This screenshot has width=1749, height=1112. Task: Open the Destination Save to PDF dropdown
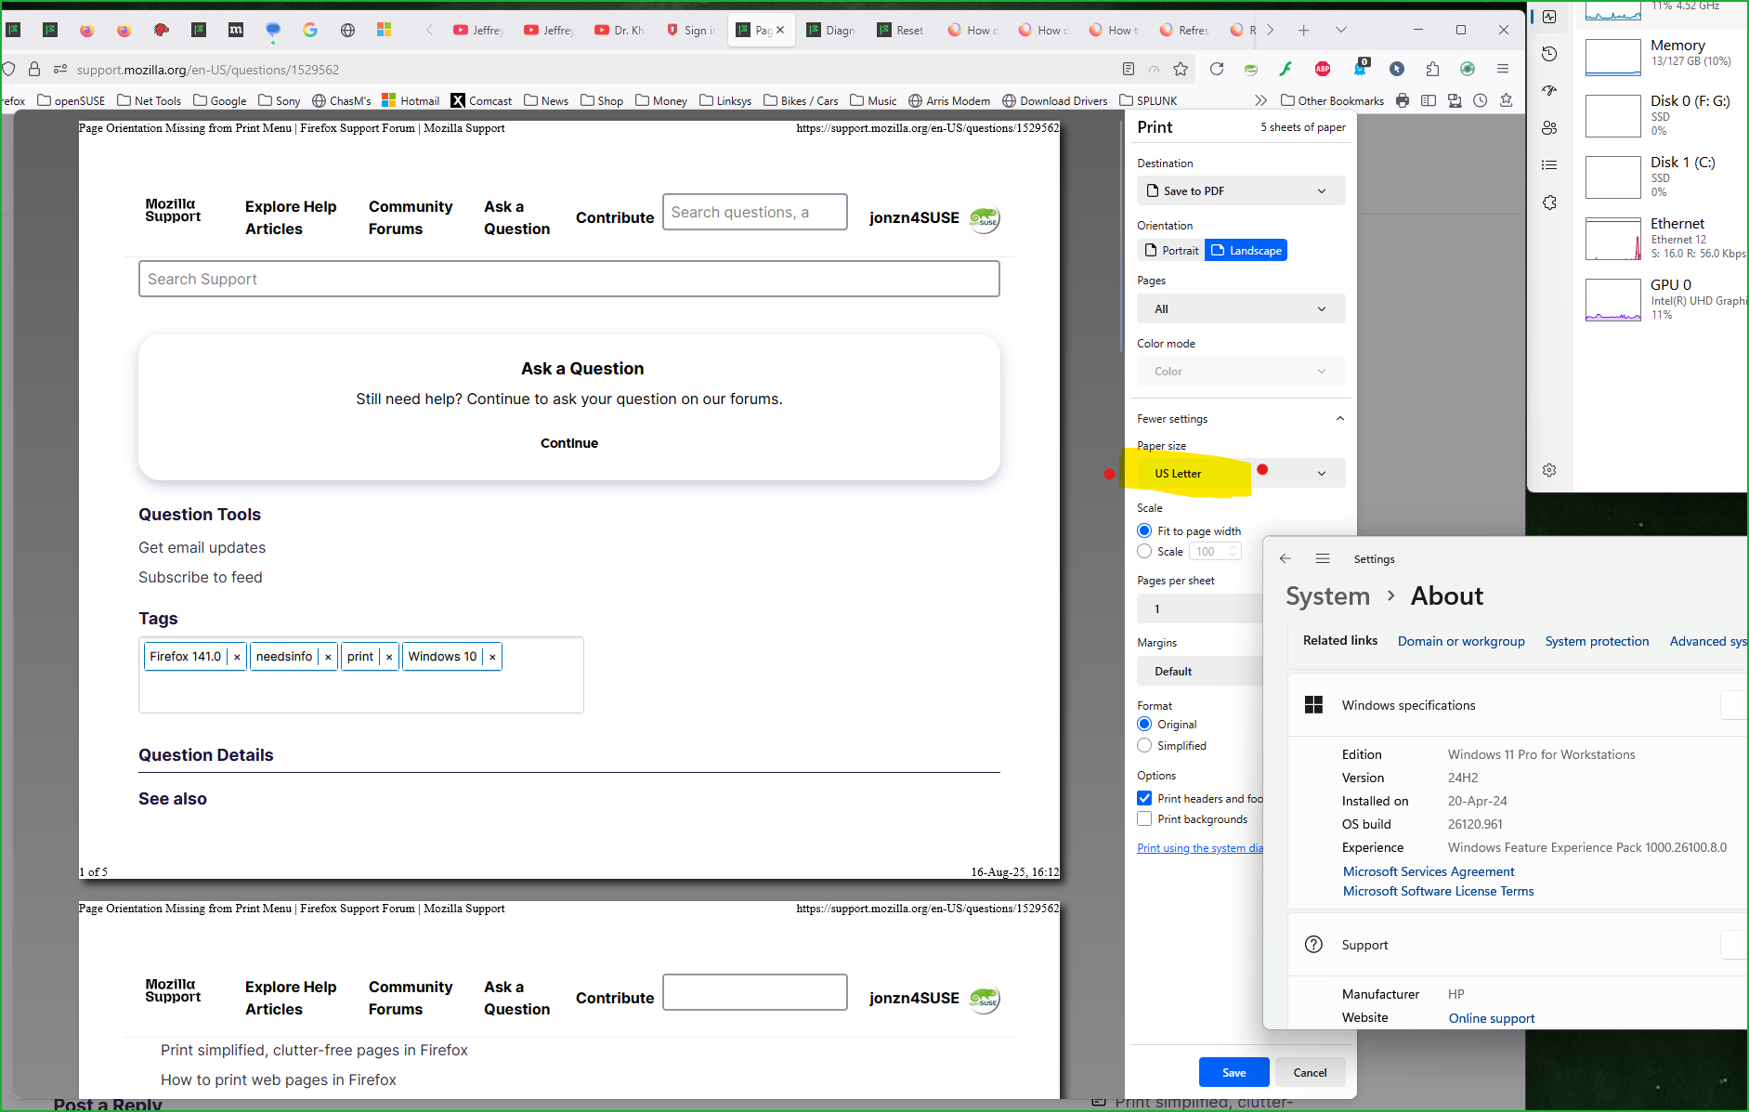click(1240, 191)
